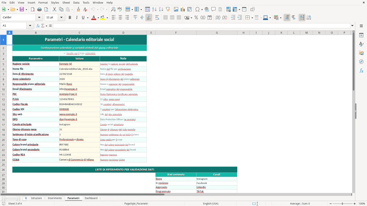Click the Print icon
The width and height of the screenshot is (367, 206).
39,9
